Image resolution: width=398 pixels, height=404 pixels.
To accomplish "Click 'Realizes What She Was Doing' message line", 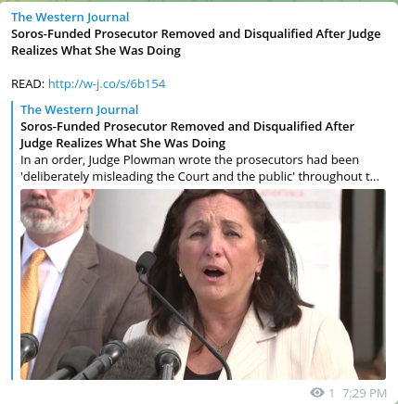I will pyautogui.click(x=96, y=51).
